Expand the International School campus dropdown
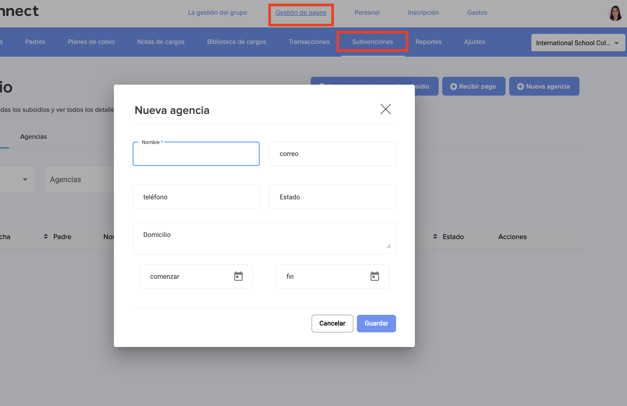This screenshot has height=406, width=627. pyautogui.click(x=578, y=43)
